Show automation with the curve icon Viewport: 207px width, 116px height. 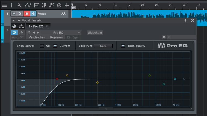pyautogui.click(x=28, y=5)
